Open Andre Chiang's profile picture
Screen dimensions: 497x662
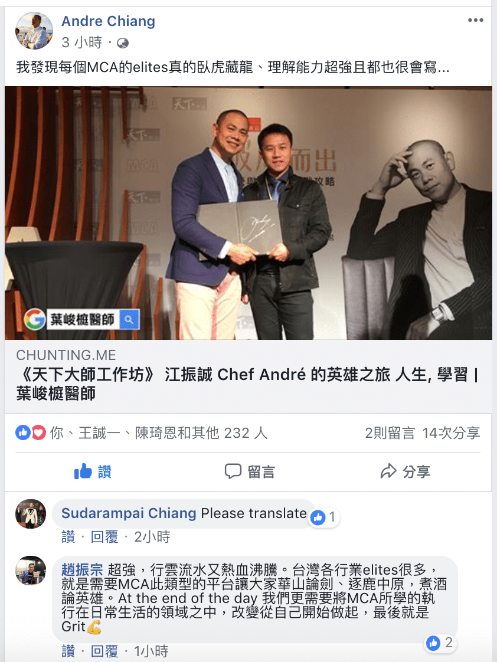34,31
